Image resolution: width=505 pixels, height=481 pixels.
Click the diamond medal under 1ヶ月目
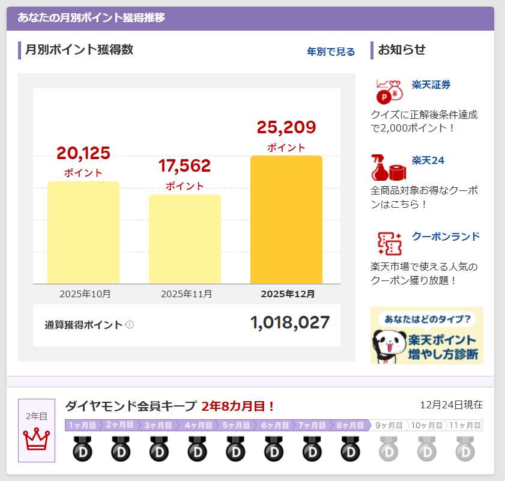82,449
